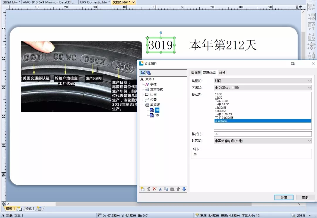
Task: Click the cut scissors icon in dialog
Action: [160, 189]
